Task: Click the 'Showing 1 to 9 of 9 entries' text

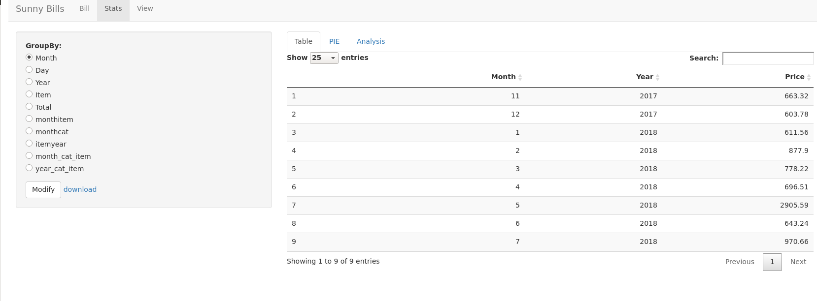Action: (x=333, y=261)
